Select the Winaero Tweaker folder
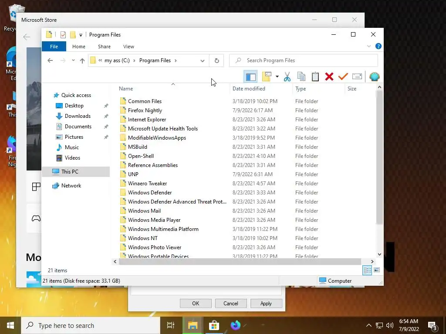 click(147, 184)
